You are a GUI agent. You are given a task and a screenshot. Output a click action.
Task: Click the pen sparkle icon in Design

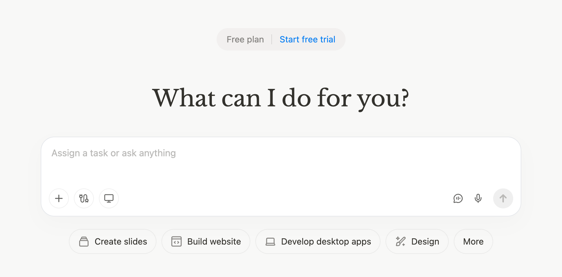click(x=401, y=241)
